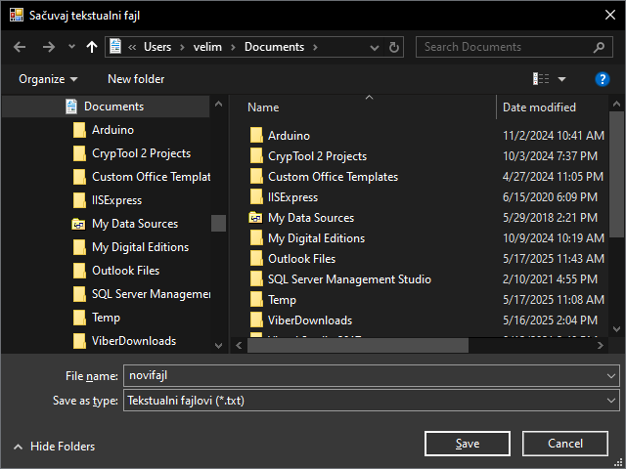This screenshot has height=469, width=626.
Task: Open the Recent locations dropdown arrow
Action: click(71, 47)
